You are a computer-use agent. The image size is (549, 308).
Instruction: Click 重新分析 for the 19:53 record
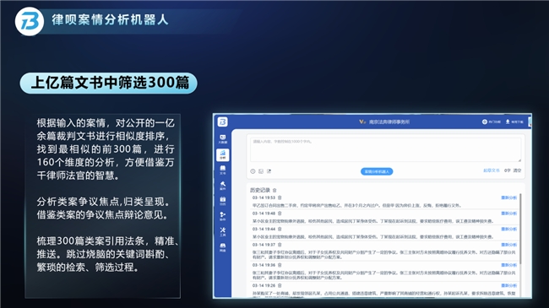(509, 197)
